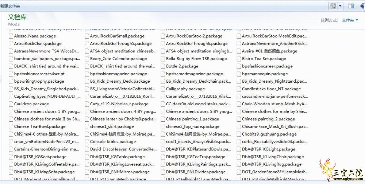
Task: Select Beary_Cute Calendar.package file
Action: pos(119,59)
